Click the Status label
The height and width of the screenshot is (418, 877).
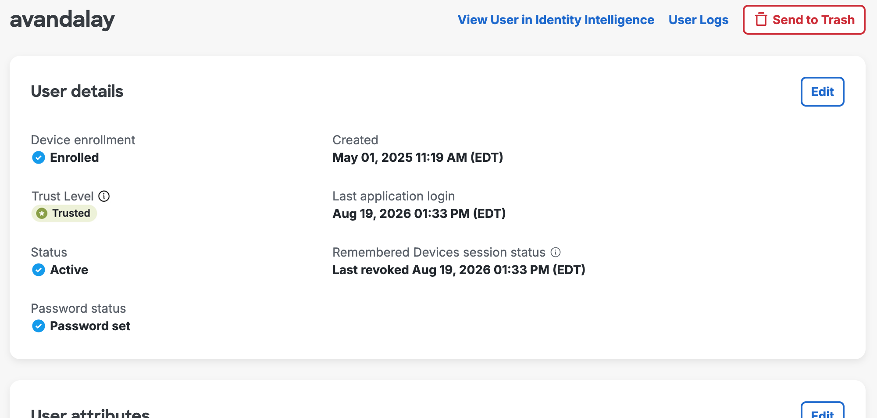click(x=49, y=252)
